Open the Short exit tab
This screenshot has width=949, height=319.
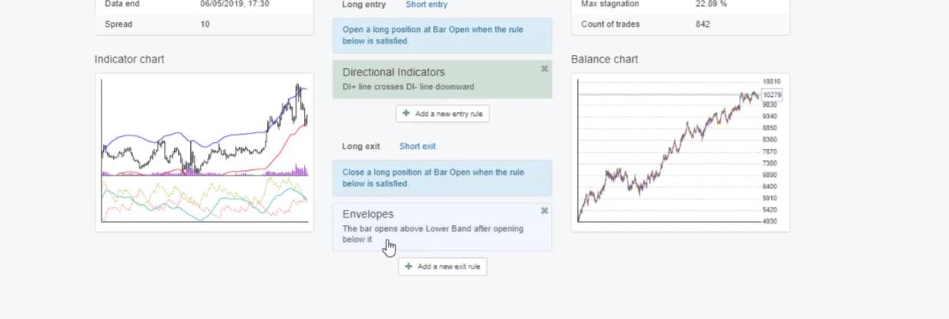coord(417,146)
